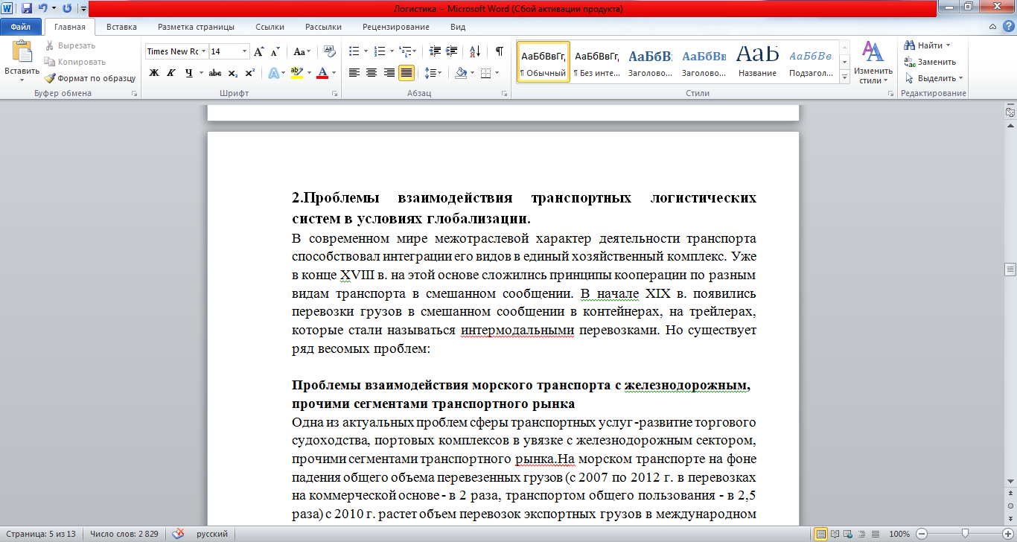
Task: Apply strikethrough formatting (abc icon)
Action: pyautogui.click(x=215, y=72)
